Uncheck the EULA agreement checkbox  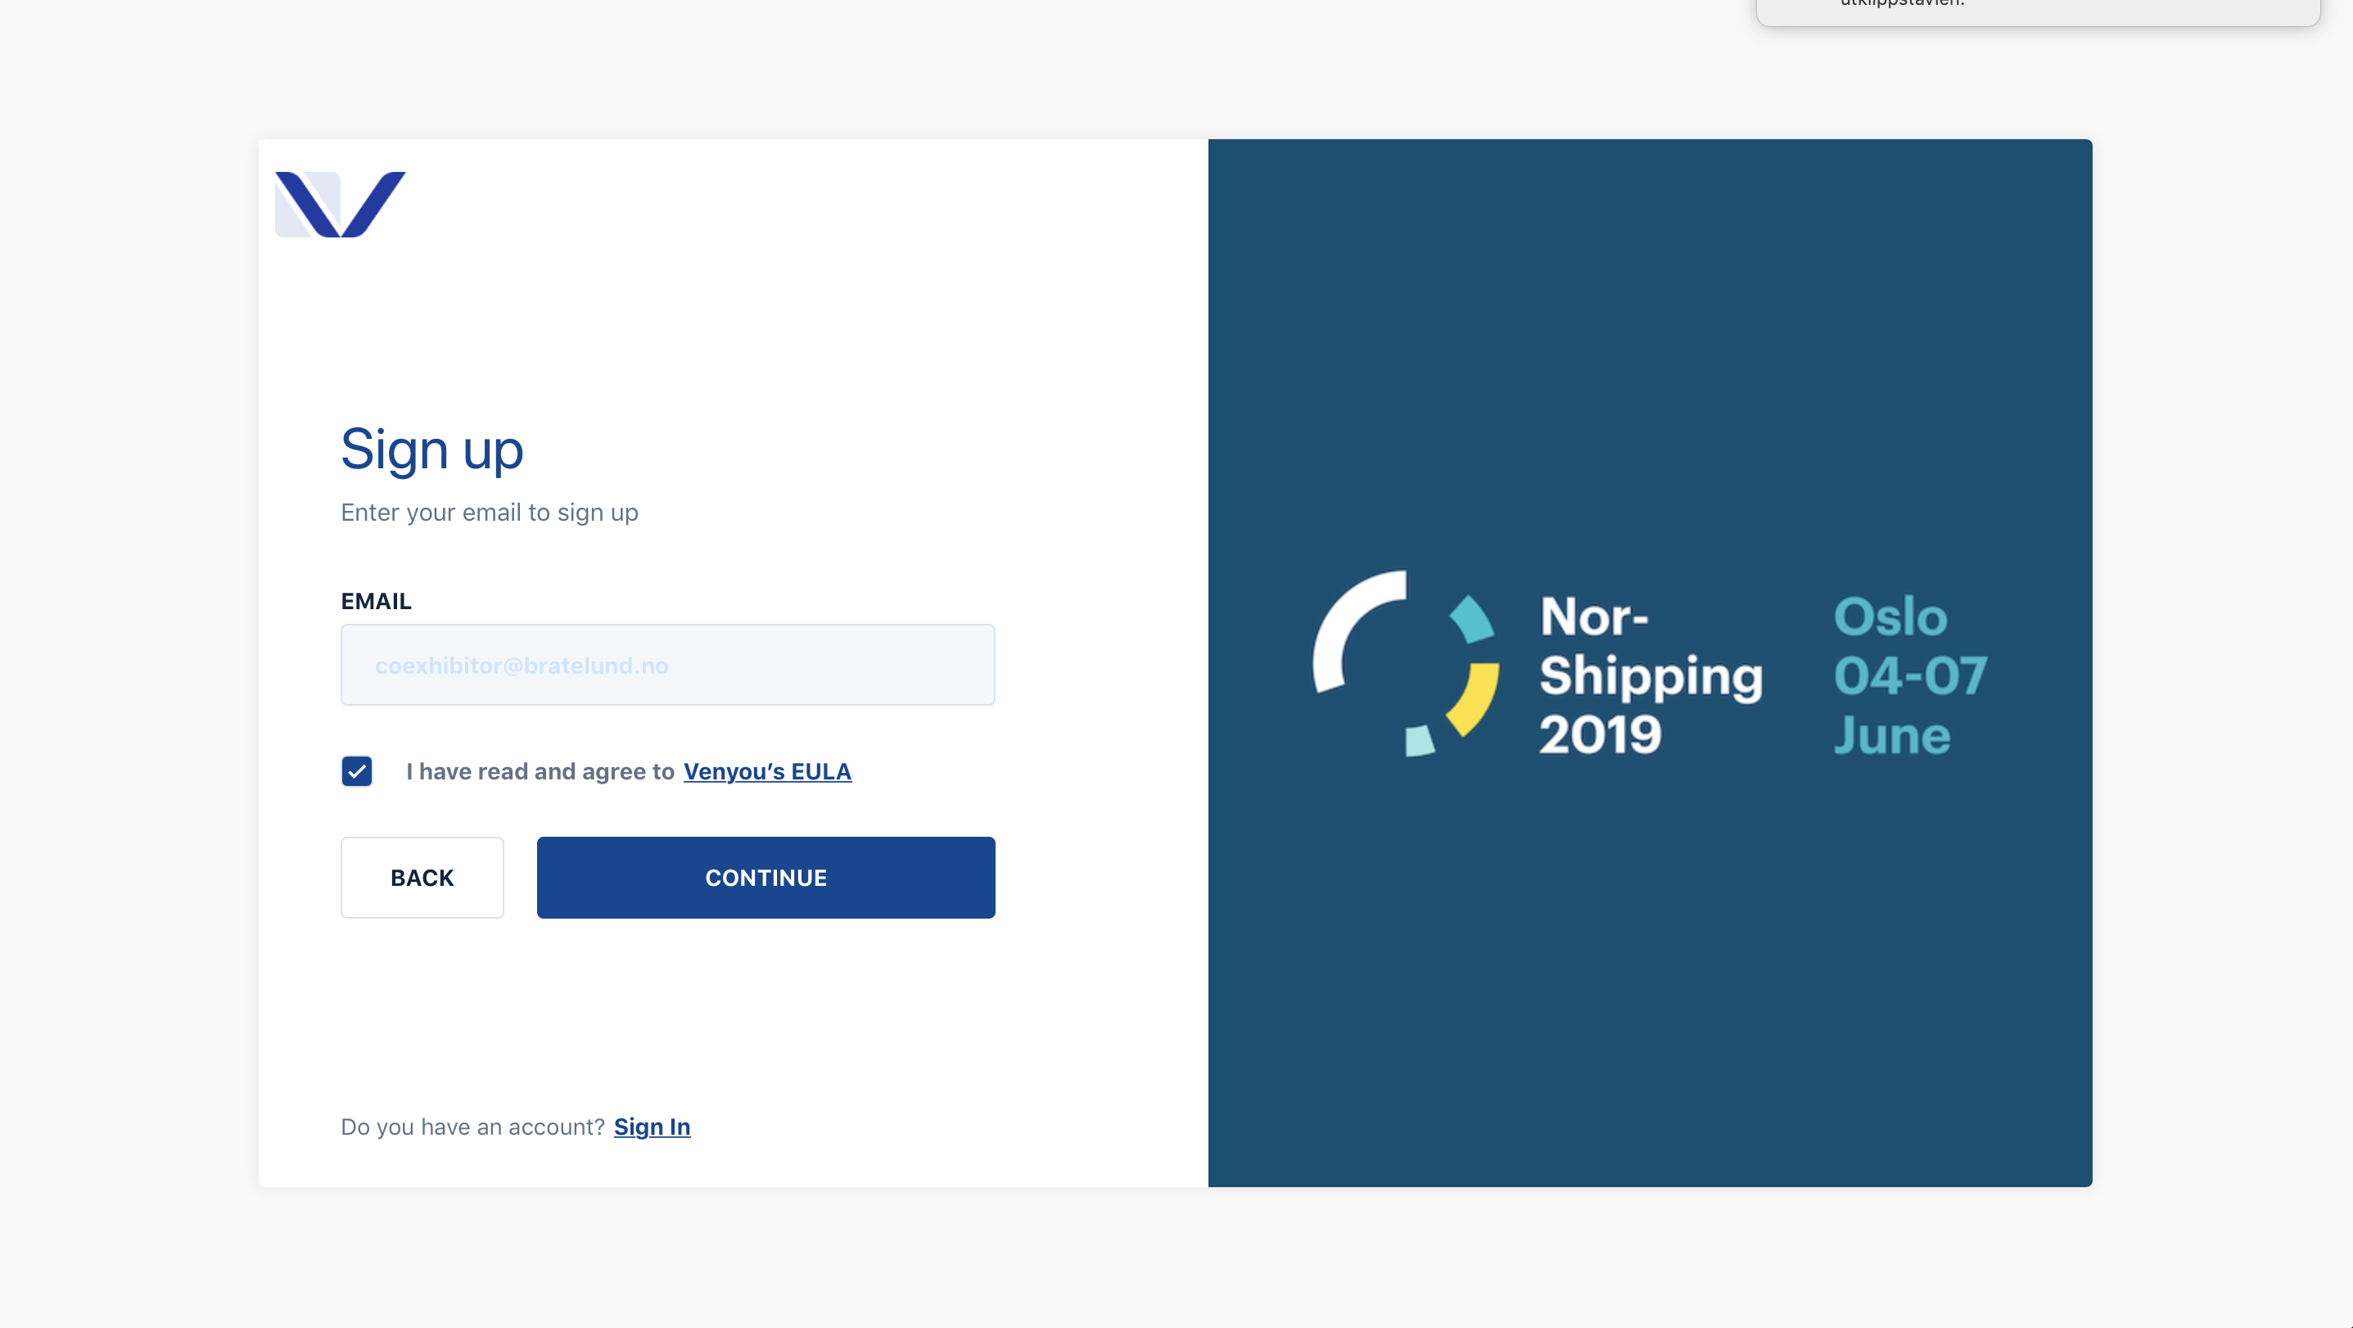click(356, 771)
